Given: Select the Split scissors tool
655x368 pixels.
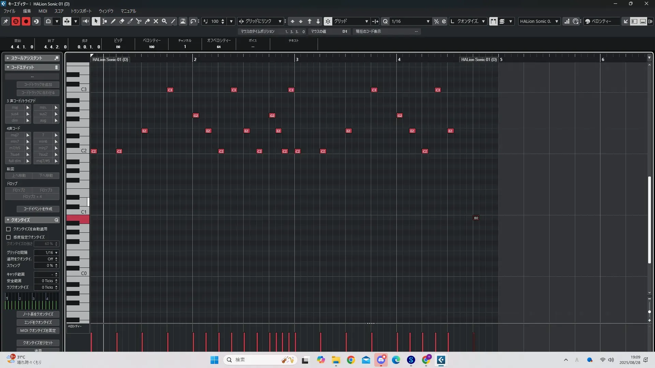Looking at the screenshot, I should pos(139,21).
